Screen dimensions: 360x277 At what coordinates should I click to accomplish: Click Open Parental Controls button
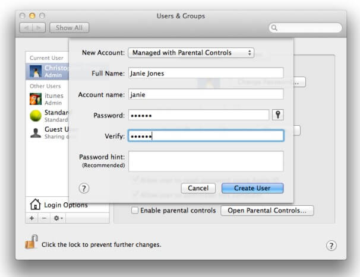click(x=267, y=211)
